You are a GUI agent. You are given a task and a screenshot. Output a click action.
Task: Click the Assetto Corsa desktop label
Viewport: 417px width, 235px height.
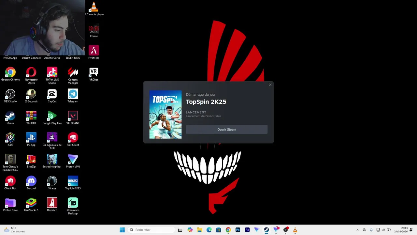(x=52, y=58)
